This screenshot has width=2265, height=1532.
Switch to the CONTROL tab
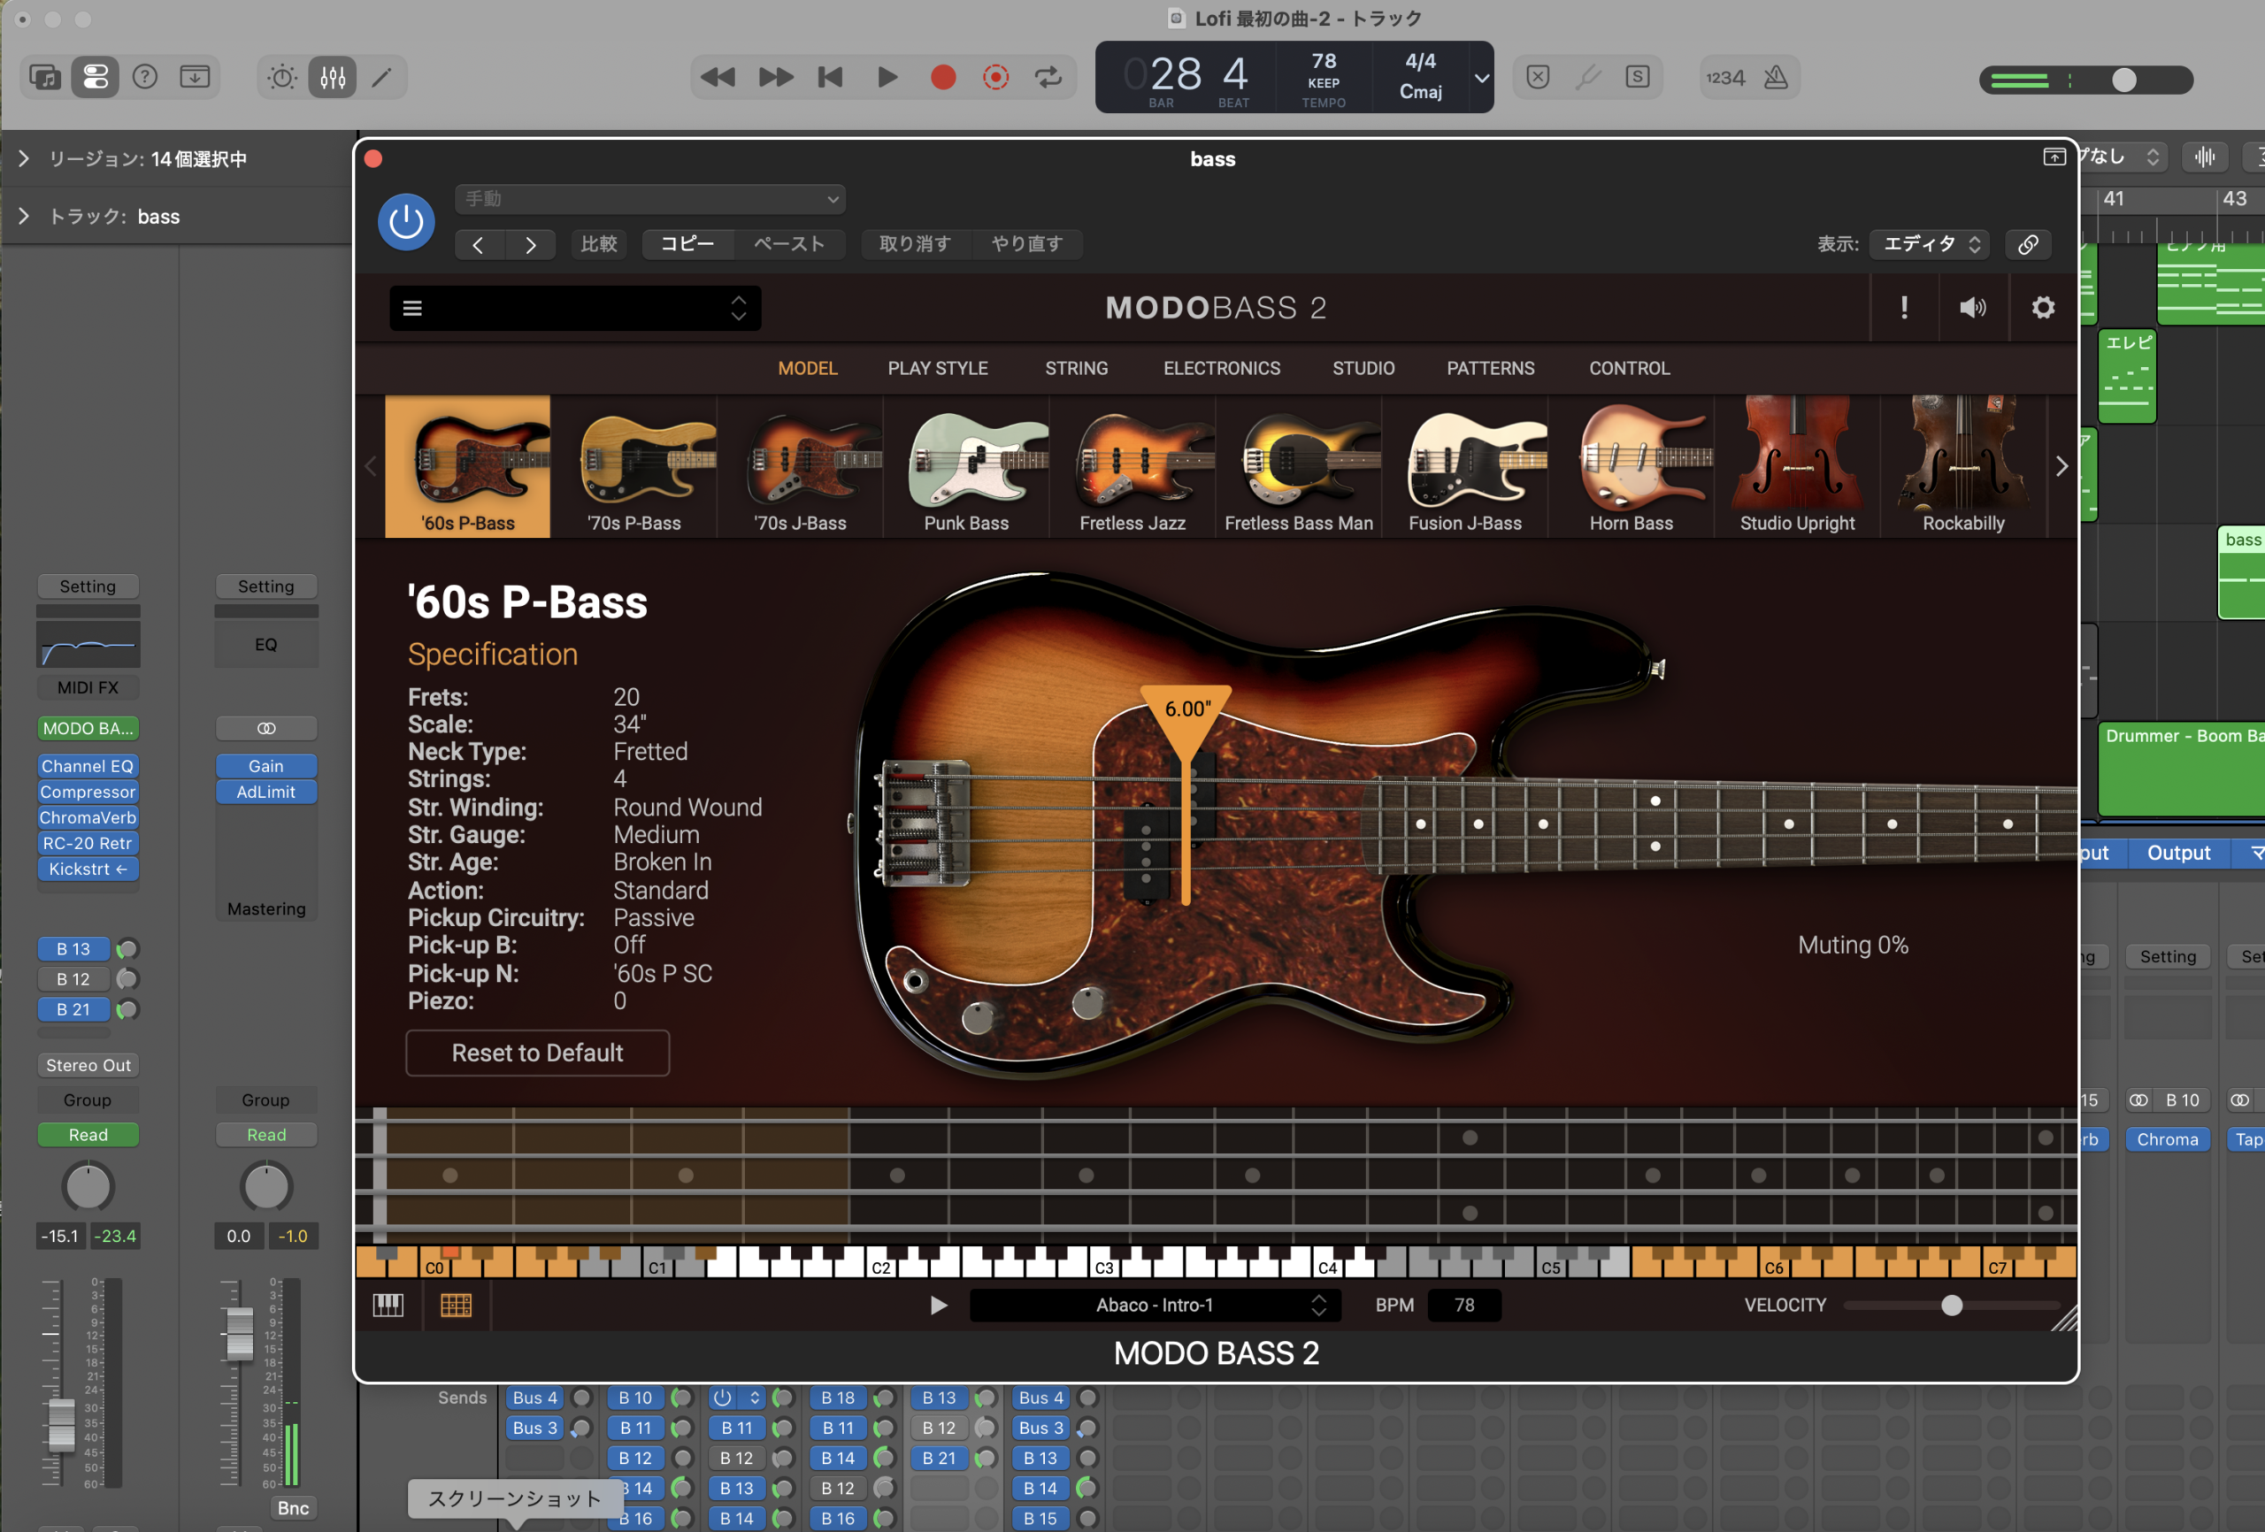tap(1630, 368)
